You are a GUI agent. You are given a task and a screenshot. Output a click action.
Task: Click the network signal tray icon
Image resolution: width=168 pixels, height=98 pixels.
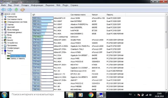147,95
